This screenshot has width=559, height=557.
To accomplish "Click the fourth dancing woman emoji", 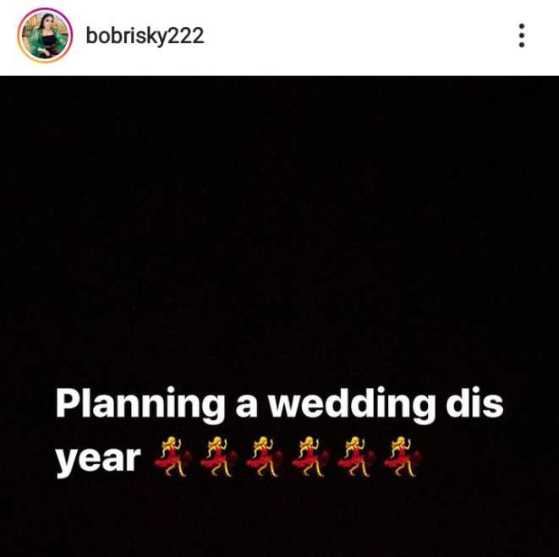I will click(x=310, y=457).
